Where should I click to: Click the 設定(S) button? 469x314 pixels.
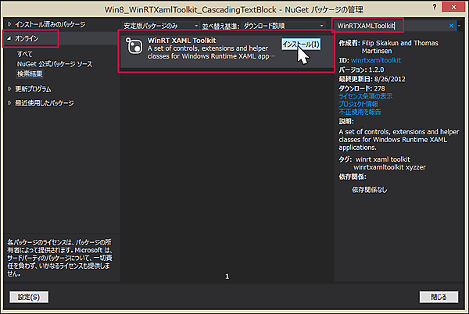click(x=29, y=297)
